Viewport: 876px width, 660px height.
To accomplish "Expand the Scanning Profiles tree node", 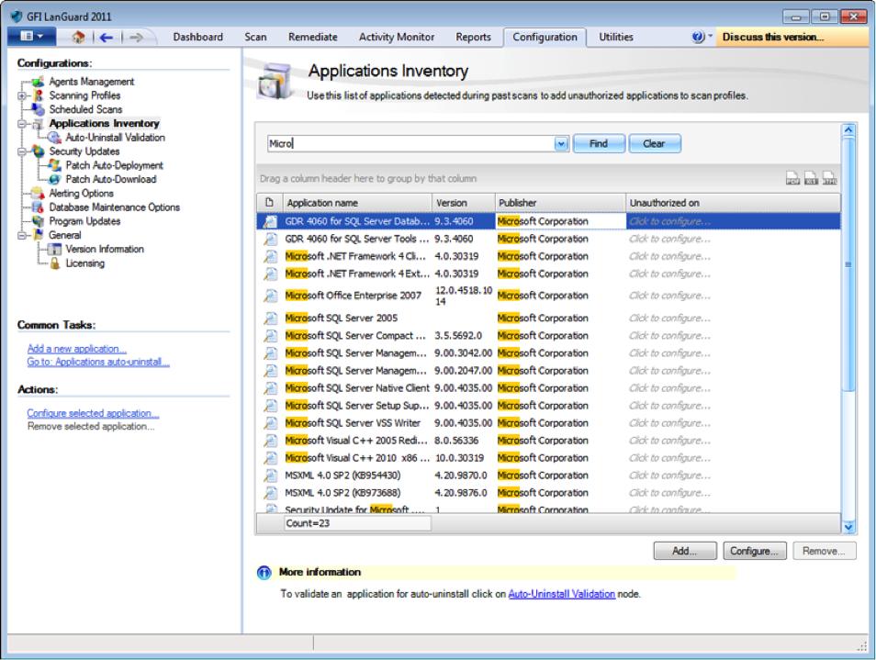I will 21,95.
